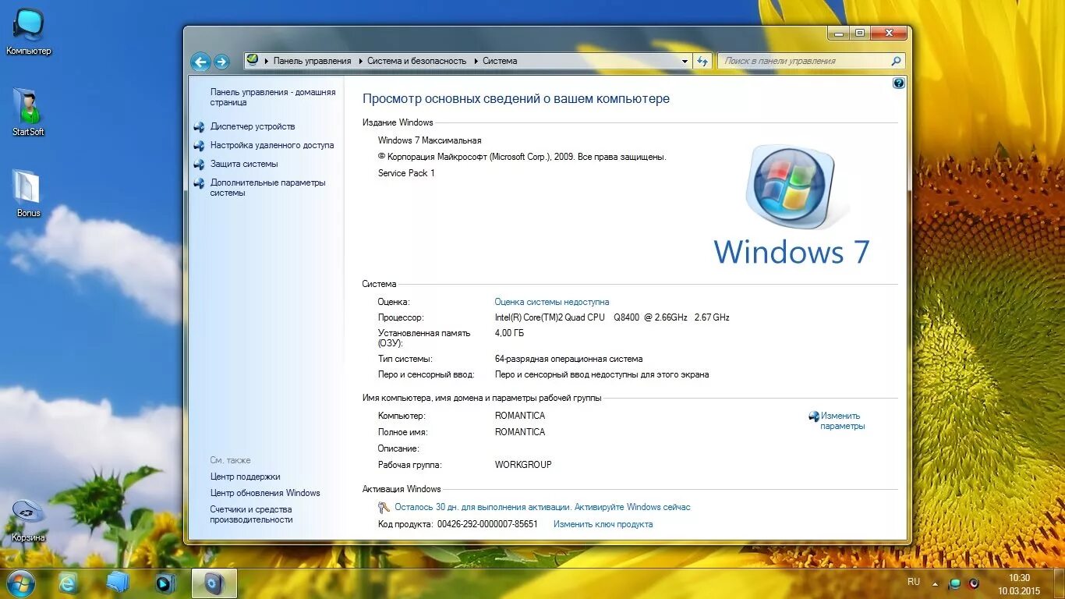Image resolution: width=1065 pixels, height=599 pixels.
Task: Click Изменить ключ продукта link
Action: pos(603,524)
